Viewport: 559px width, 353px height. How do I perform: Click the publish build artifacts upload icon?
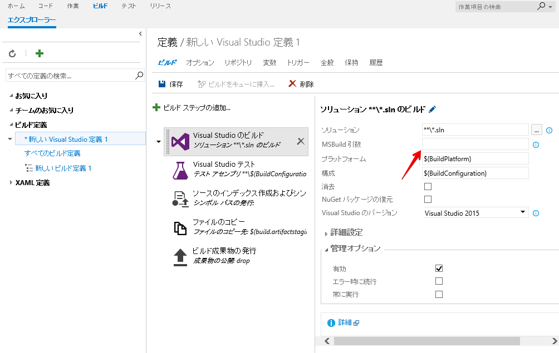[180, 257]
